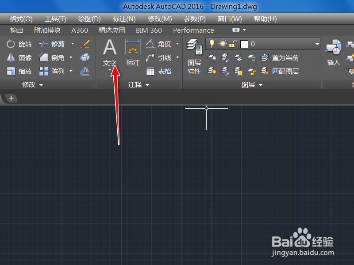Open the layer 0 dropdown list

coord(317,44)
